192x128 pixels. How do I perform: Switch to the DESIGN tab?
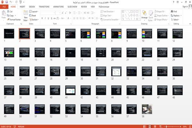pyautogui.click(x=32, y=7)
